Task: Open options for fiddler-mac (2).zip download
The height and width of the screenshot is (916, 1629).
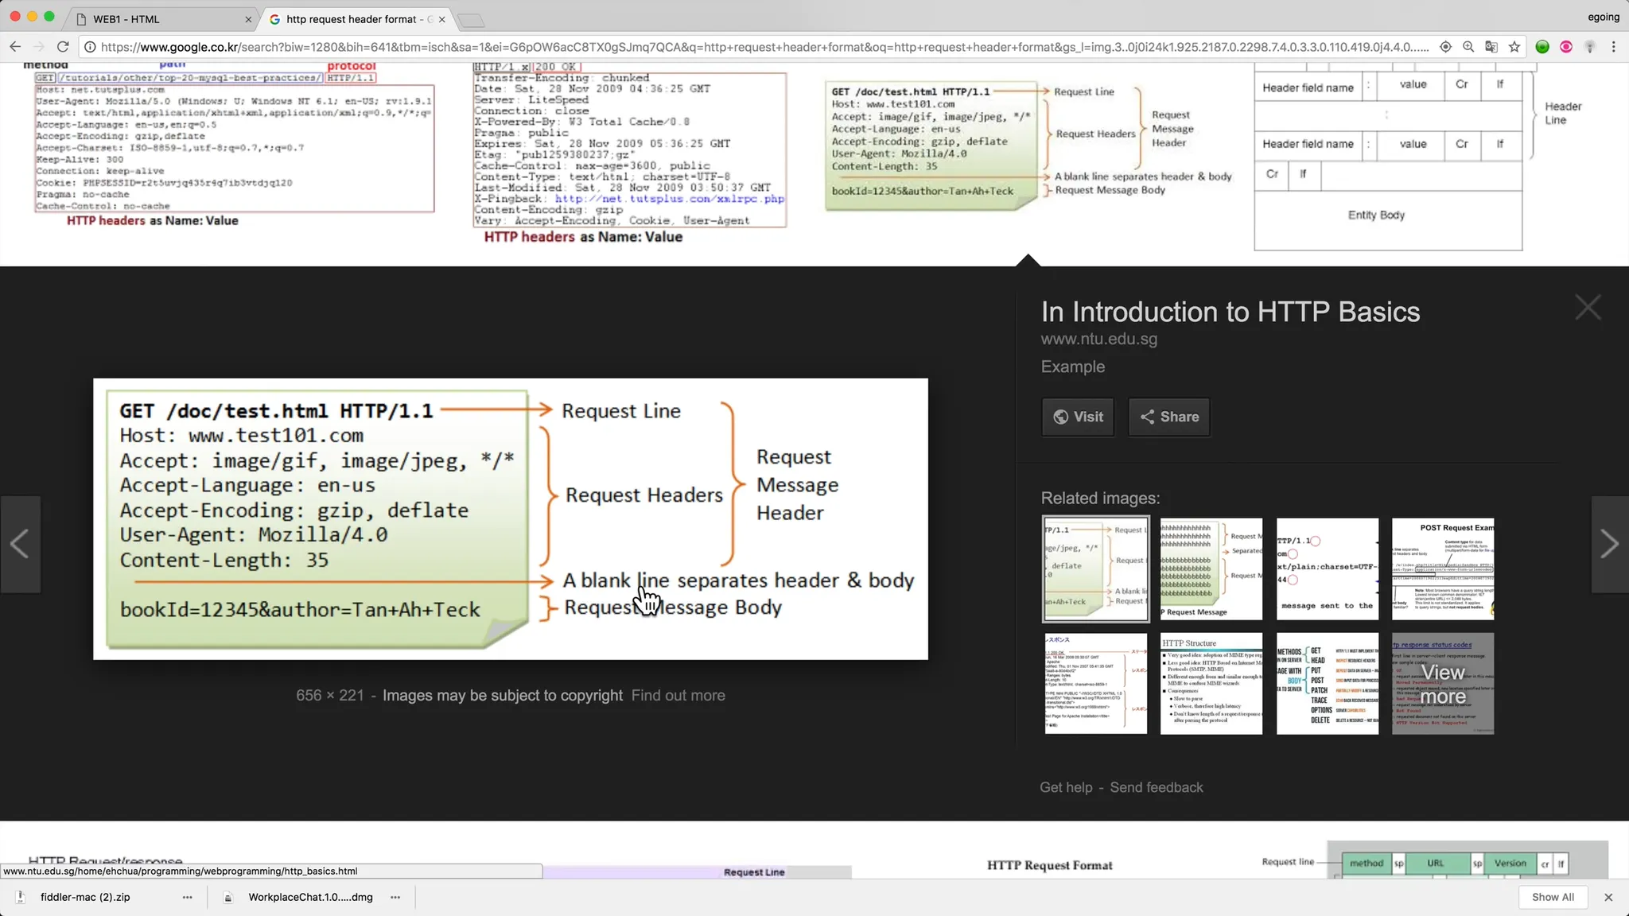Action: [188, 897]
